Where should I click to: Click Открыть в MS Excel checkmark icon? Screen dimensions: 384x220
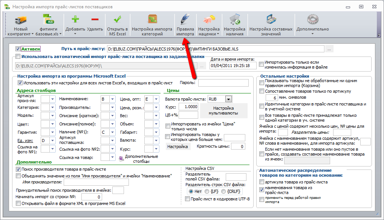click(117, 19)
